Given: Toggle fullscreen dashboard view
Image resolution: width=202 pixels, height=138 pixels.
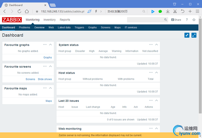Looking at the screenshot, I should coord(194,35).
